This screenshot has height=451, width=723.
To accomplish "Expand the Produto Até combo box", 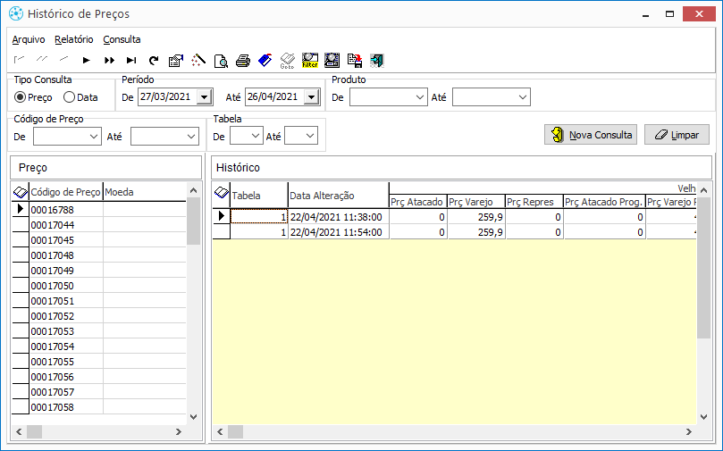I will point(523,97).
